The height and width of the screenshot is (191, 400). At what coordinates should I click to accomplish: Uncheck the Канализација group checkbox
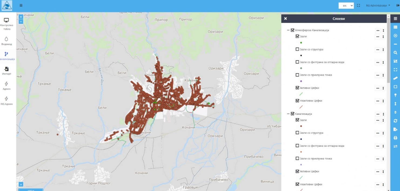[x=293, y=114]
